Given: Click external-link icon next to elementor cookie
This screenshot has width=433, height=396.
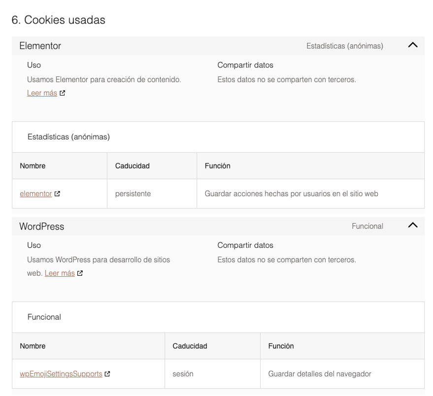Looking at the screenshot, I should tap(58, 194).
